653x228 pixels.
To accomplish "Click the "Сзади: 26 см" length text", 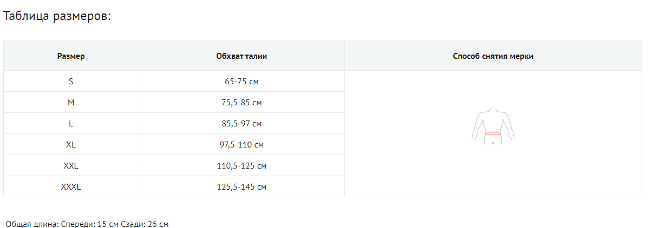I will pos(145,224).
